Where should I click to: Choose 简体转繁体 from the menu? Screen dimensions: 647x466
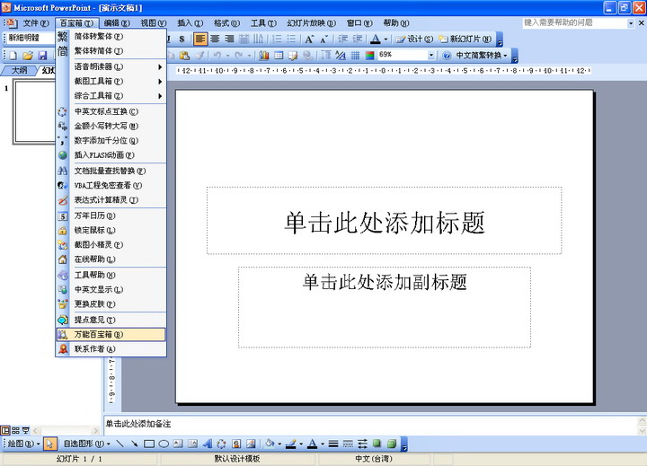[x=111, y=37]
